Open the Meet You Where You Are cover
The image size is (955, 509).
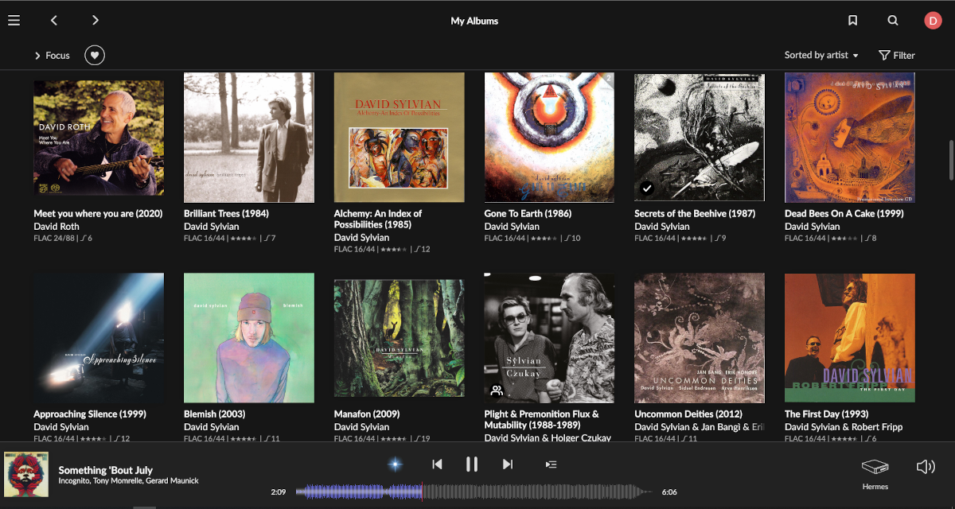click(x=99, y=138)
